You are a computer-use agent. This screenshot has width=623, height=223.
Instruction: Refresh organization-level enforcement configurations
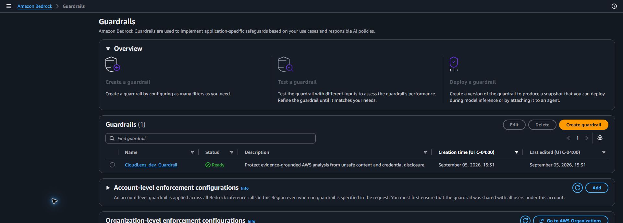[525, 220]
